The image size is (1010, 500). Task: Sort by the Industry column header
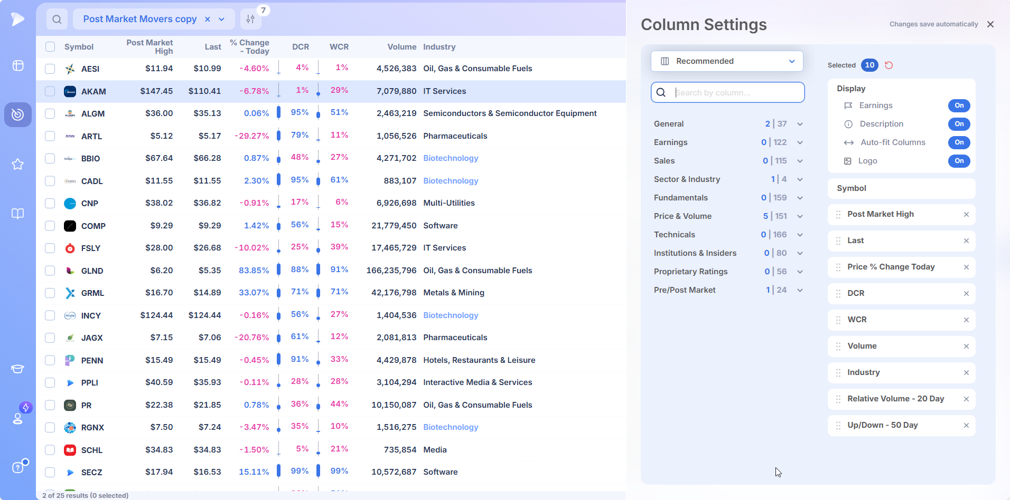[439, 47]
